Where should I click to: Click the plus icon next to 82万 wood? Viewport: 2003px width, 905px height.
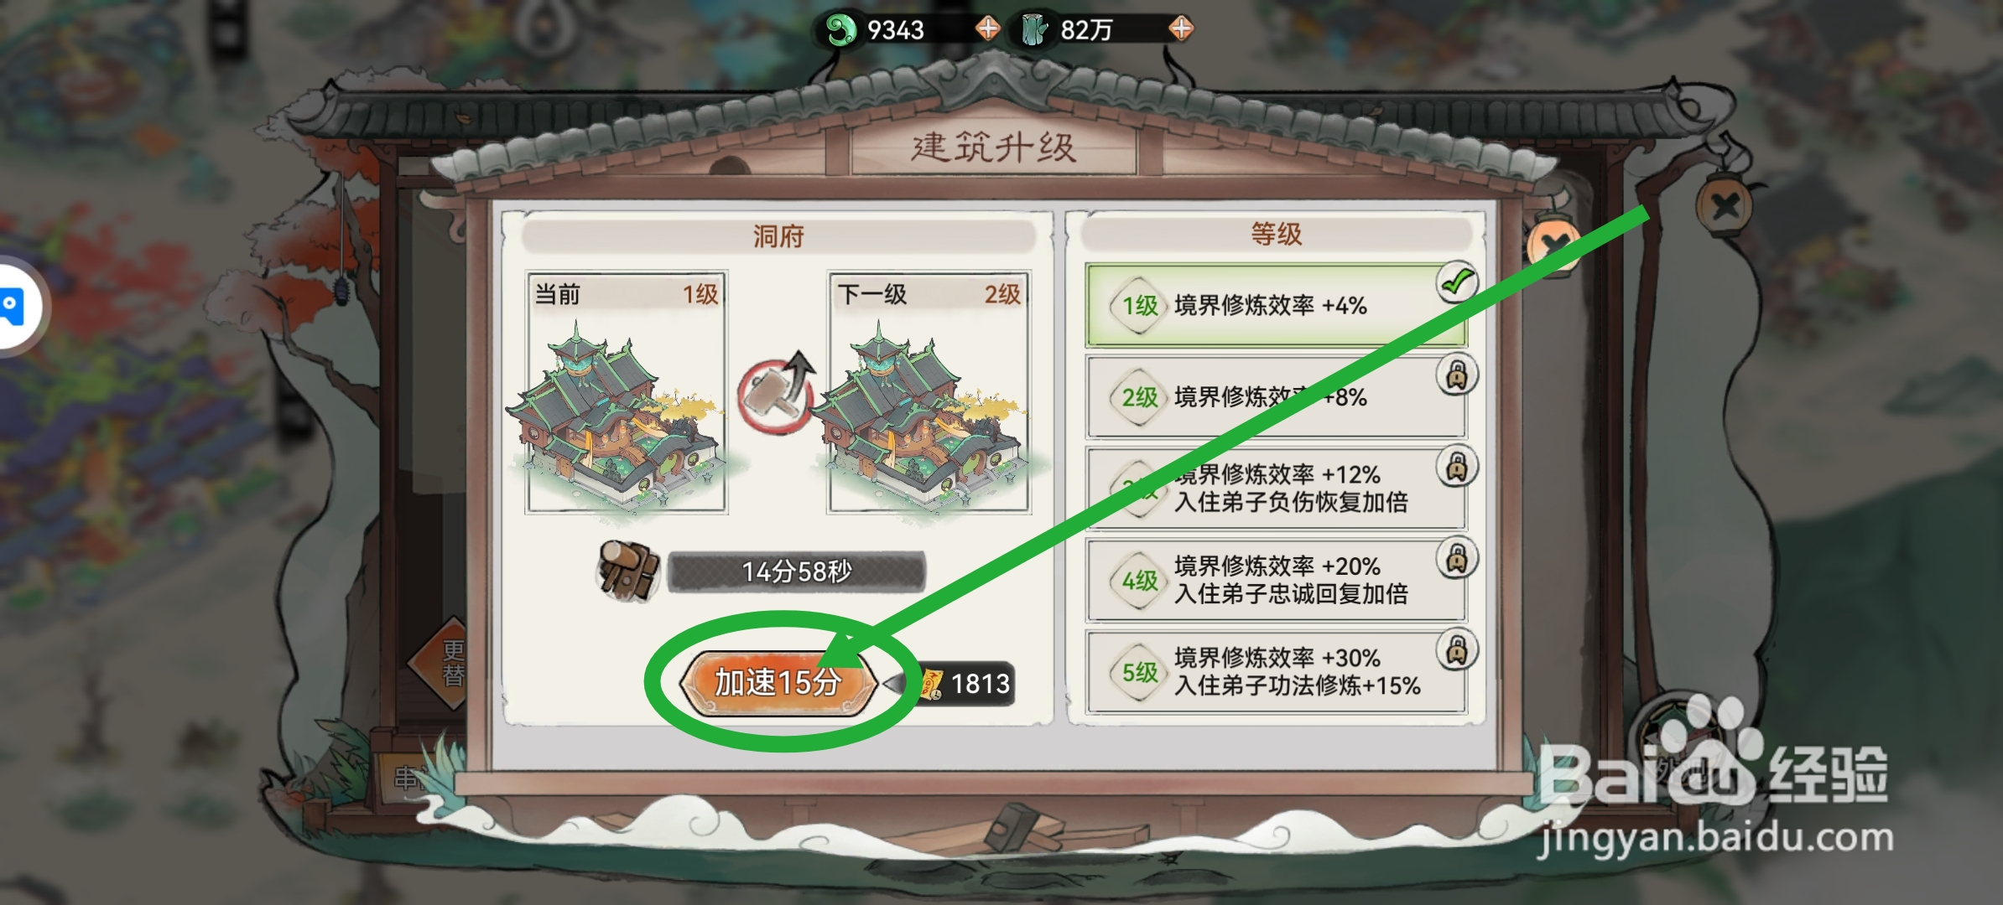pos(1181,29)
